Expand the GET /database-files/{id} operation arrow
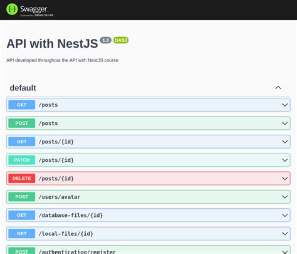Viewport: 297px width, 254px height. 284,215
